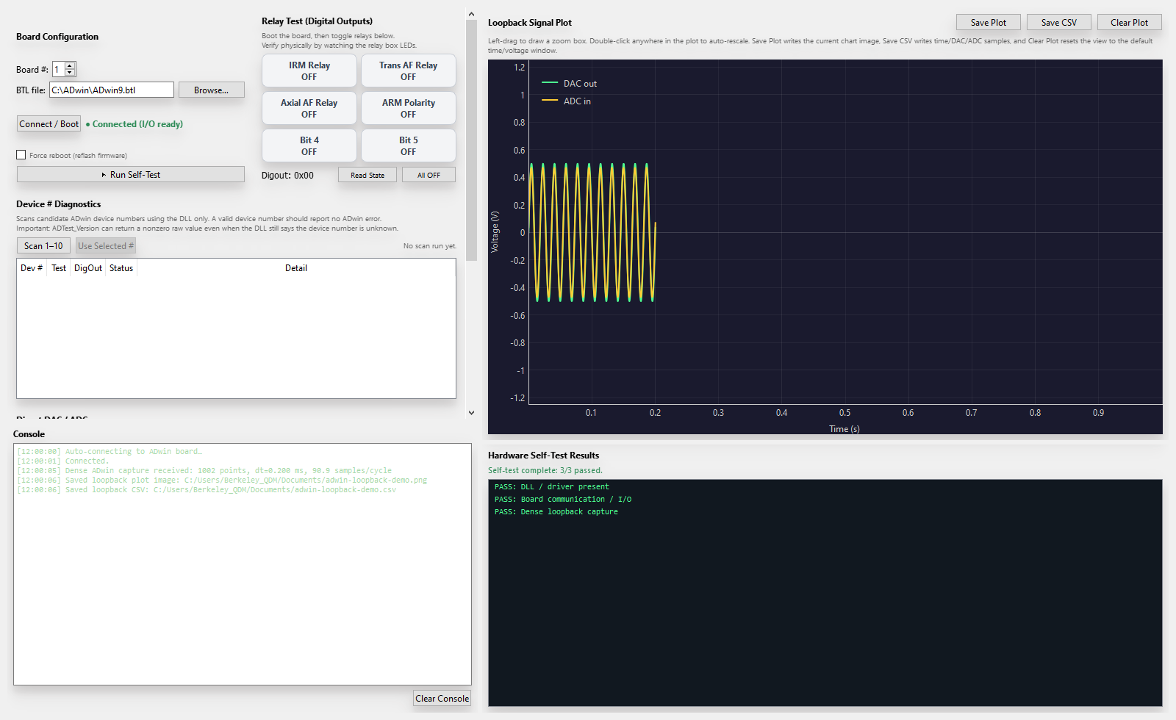Click console line 'Saved loopback CSV'

[207, 489]
